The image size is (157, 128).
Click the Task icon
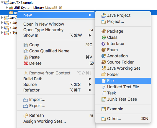(x=104, y=93)
